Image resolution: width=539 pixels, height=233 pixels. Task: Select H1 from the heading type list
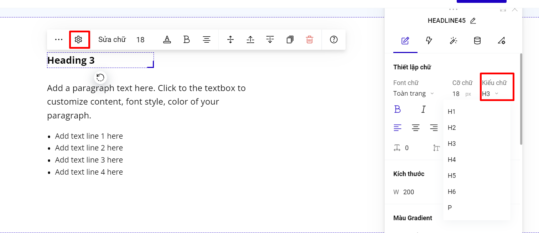coord(452,112)
